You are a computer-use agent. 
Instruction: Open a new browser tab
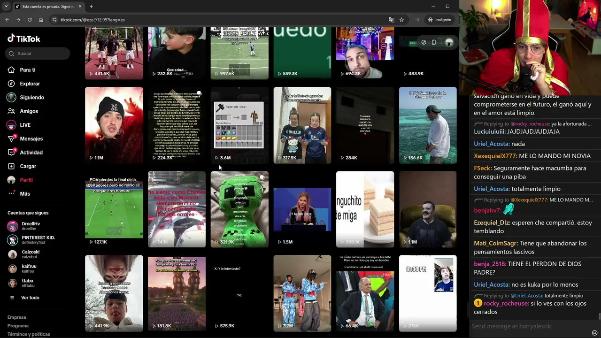tap(91, 7)
